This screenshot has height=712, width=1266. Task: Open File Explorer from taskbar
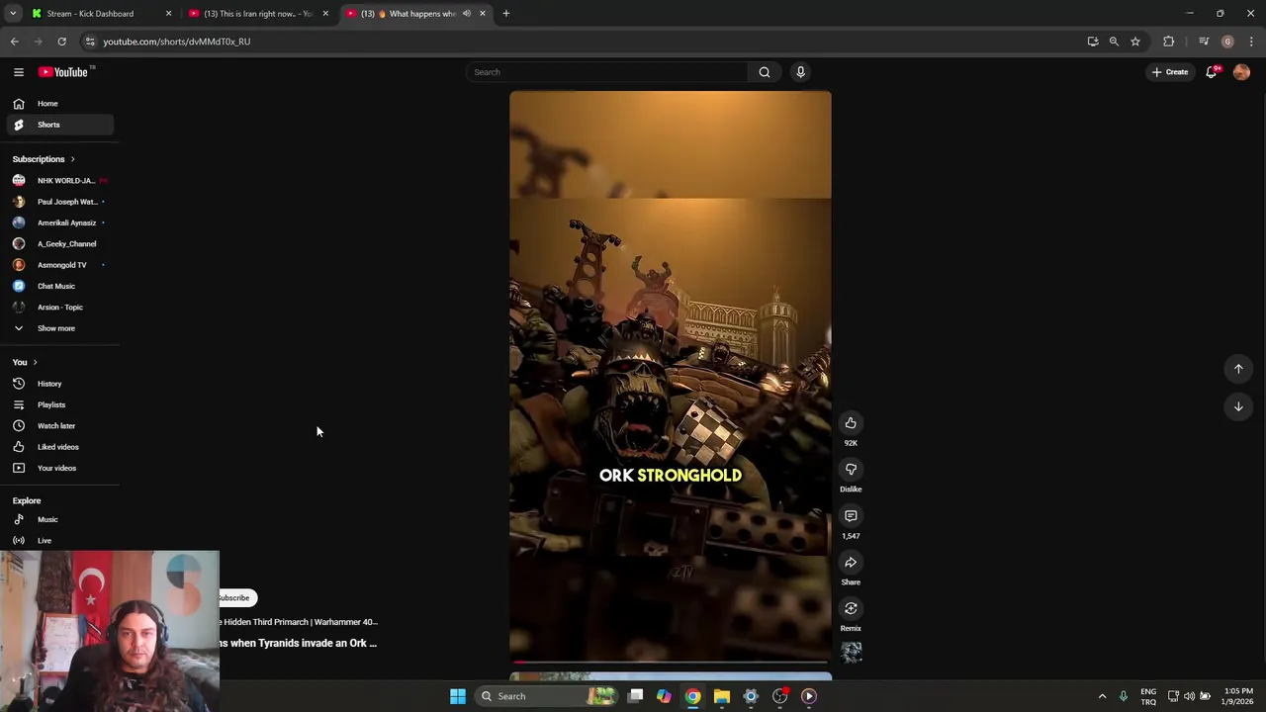point(722,696)
